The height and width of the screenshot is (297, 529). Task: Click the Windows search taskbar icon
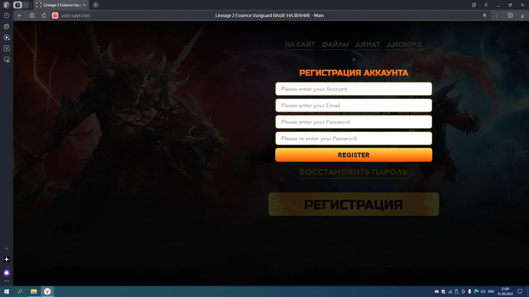point(20,291)
